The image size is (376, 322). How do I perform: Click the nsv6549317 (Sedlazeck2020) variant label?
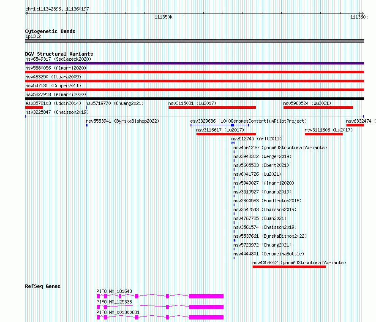click(x=58, y=59)
